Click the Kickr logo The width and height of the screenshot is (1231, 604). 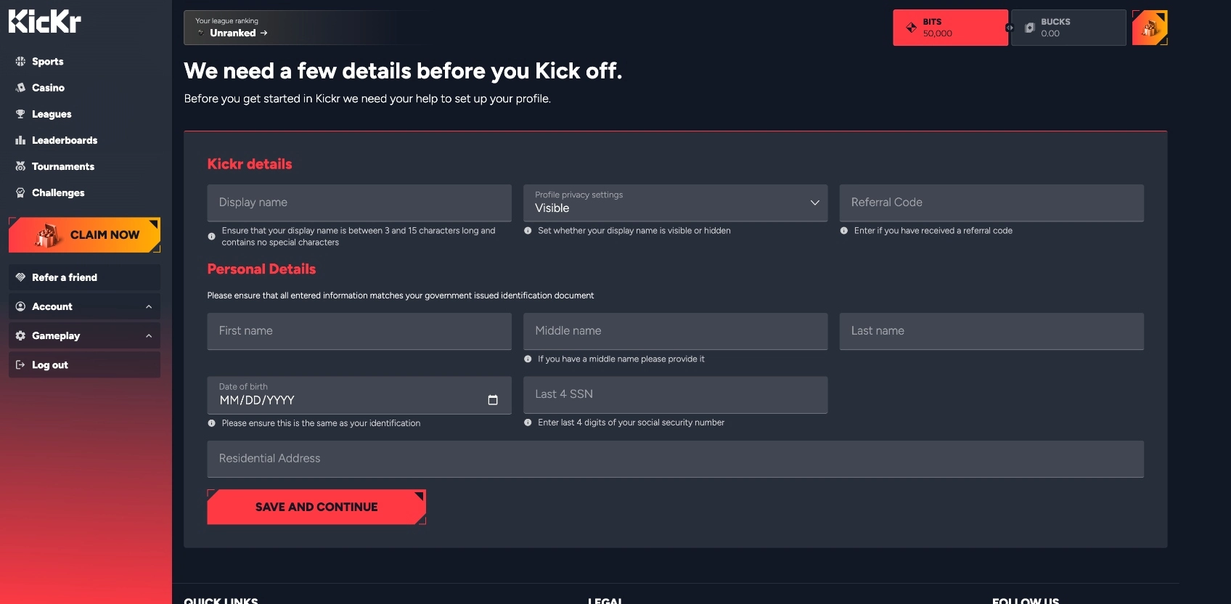(45, 22)
